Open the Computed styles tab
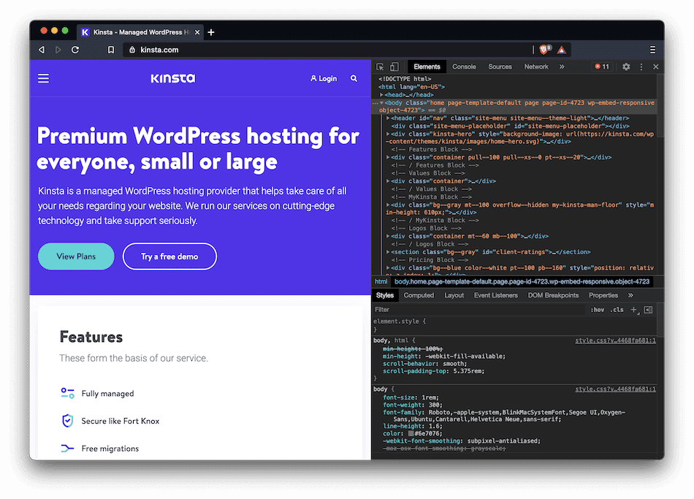The image size is (694, 499). [419, 295]
